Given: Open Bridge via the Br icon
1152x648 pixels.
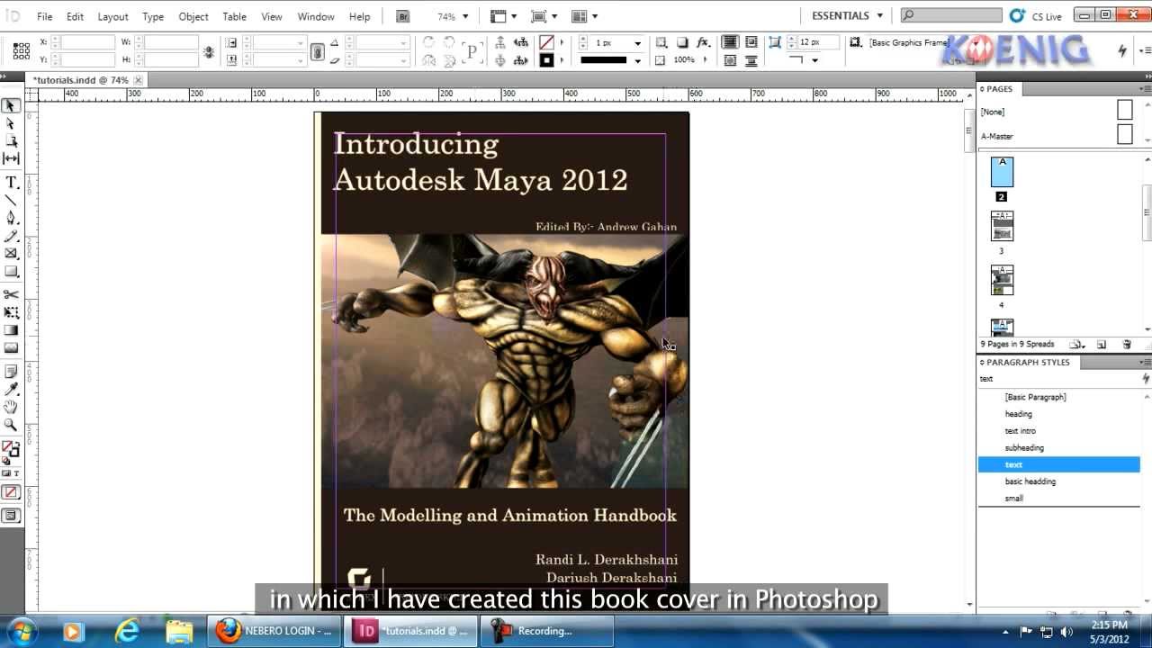Looking at the screenshot, I should (402, 16).
